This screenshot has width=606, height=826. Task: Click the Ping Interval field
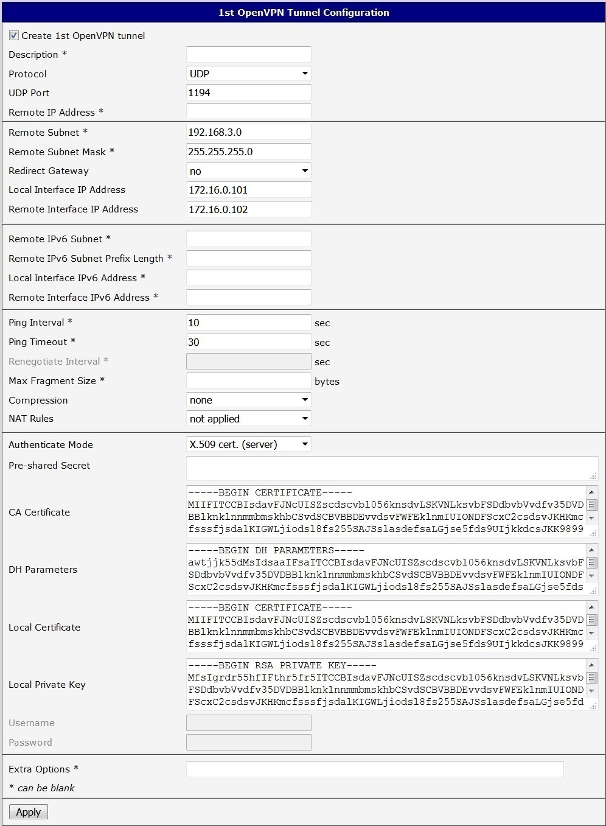point(248,323)
